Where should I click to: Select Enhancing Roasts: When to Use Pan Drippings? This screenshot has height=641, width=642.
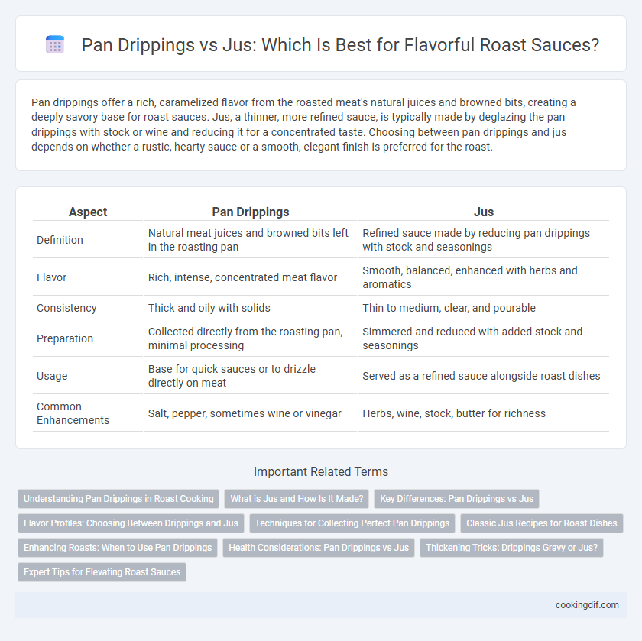pyautogui.click(x=118, y=548)
